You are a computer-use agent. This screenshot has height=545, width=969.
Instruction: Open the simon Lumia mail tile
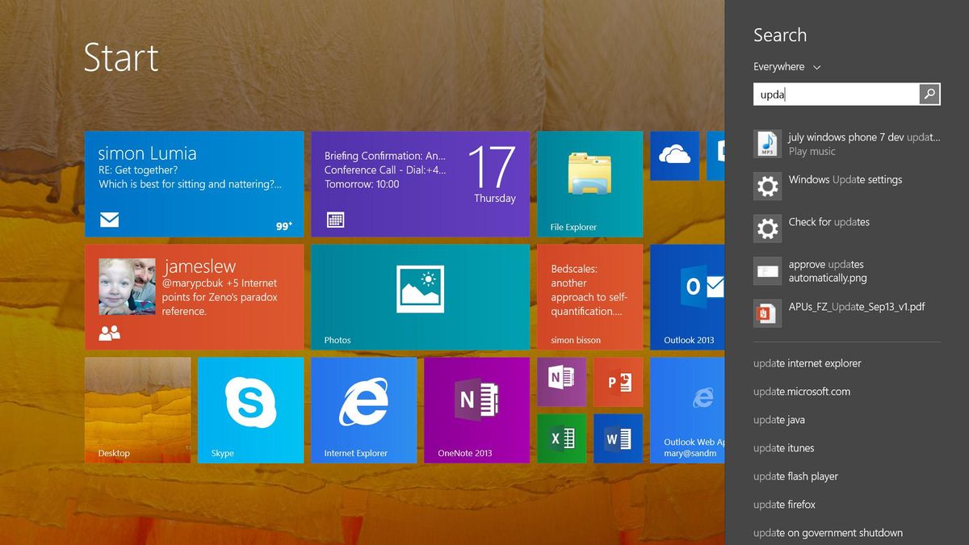point(194,183)
